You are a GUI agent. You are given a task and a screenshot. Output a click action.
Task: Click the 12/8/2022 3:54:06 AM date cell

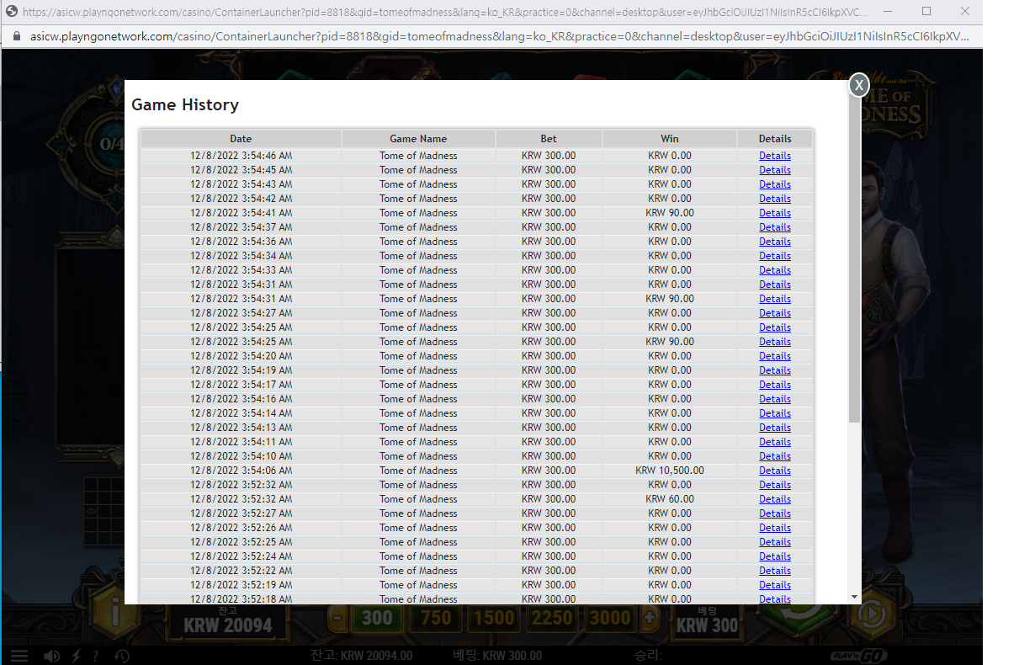[x=241, y=471]
